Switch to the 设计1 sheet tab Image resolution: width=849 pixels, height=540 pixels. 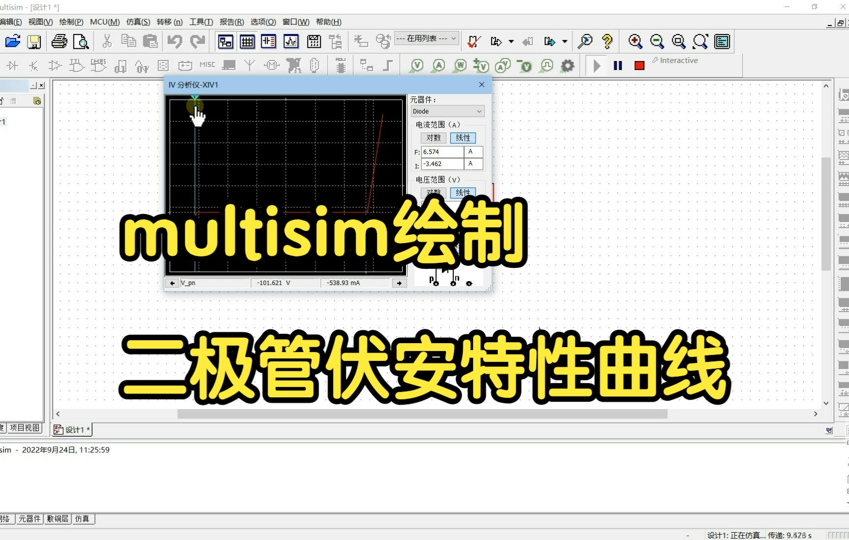click(x=72, y=430)
